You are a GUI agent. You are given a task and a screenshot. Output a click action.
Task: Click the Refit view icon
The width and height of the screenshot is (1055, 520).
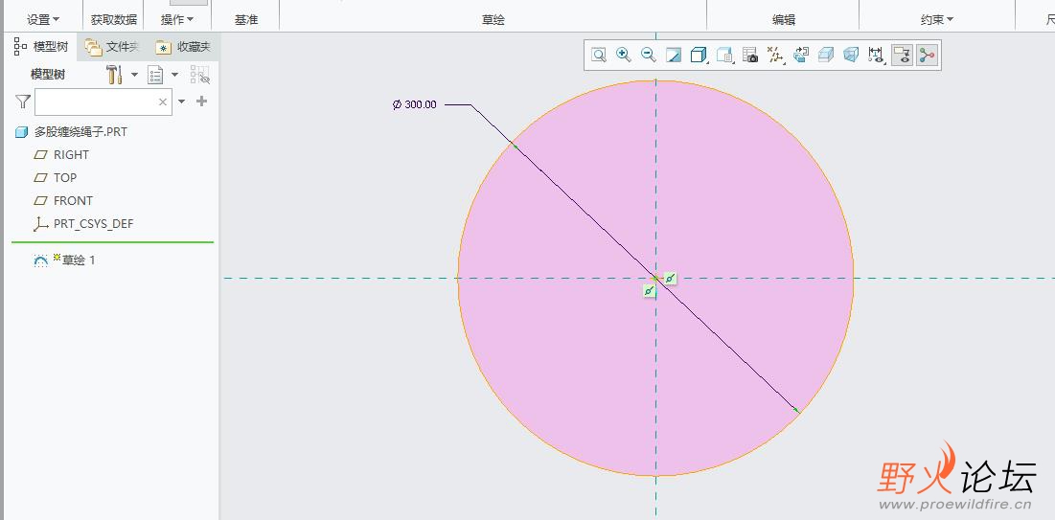tap(598, 56)
